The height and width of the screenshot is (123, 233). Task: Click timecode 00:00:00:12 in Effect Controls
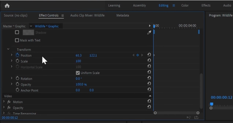(10, 118)
